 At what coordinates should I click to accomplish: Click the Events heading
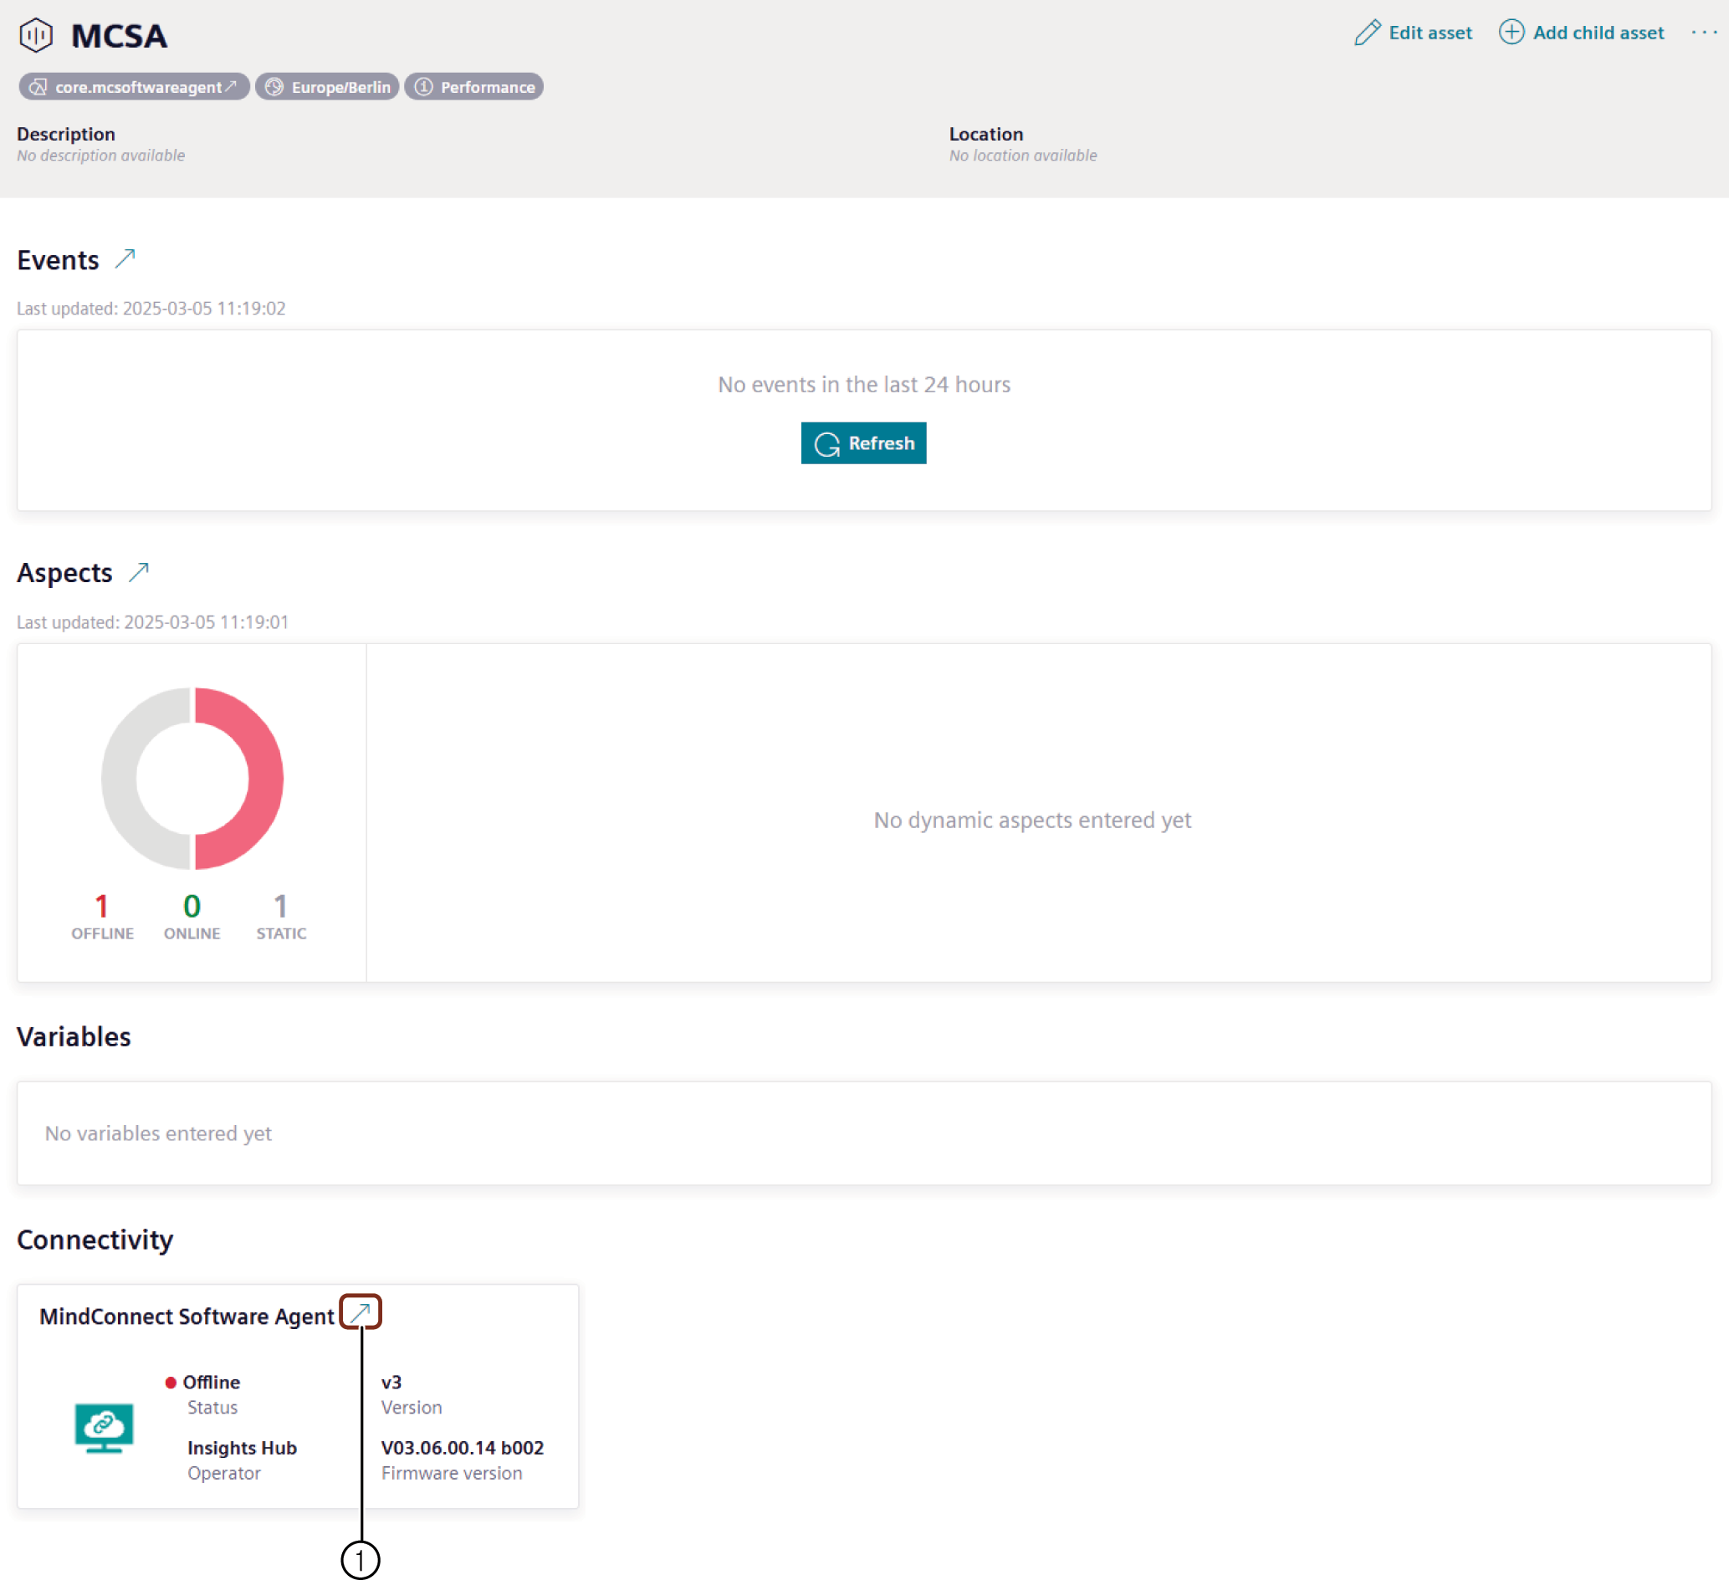(59, 259)
